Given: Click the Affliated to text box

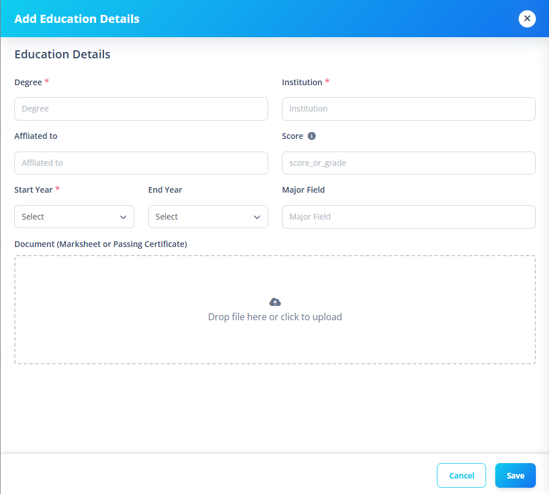Looking at the screenshot, I should click(141, 163).
